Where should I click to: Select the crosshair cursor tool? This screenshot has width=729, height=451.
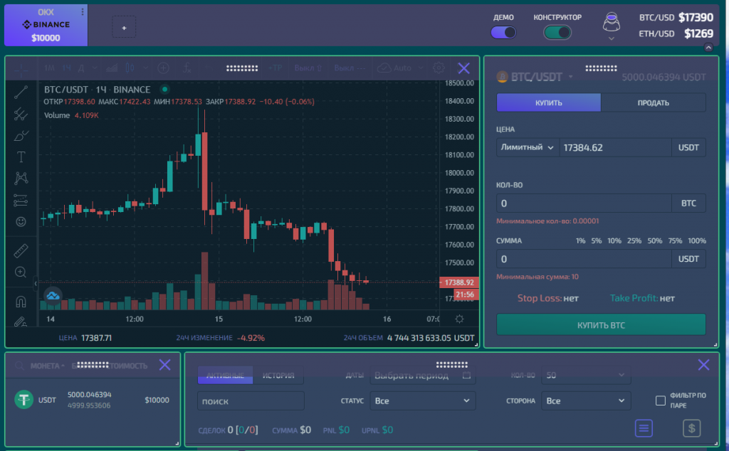point(21,70)
